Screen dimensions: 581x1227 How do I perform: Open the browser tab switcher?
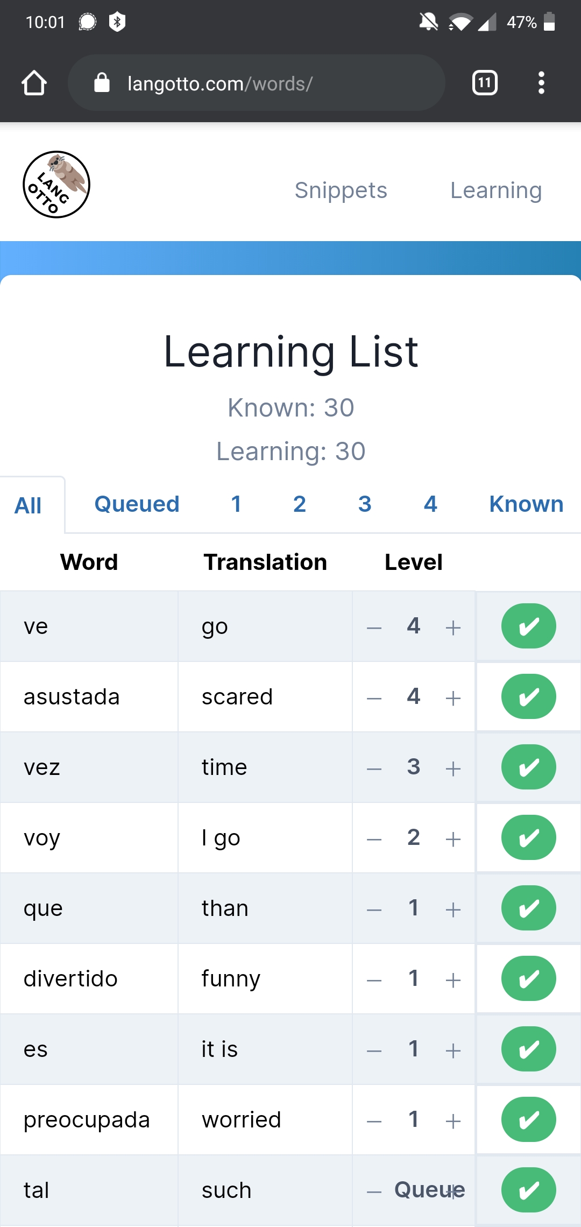[484, 83]
